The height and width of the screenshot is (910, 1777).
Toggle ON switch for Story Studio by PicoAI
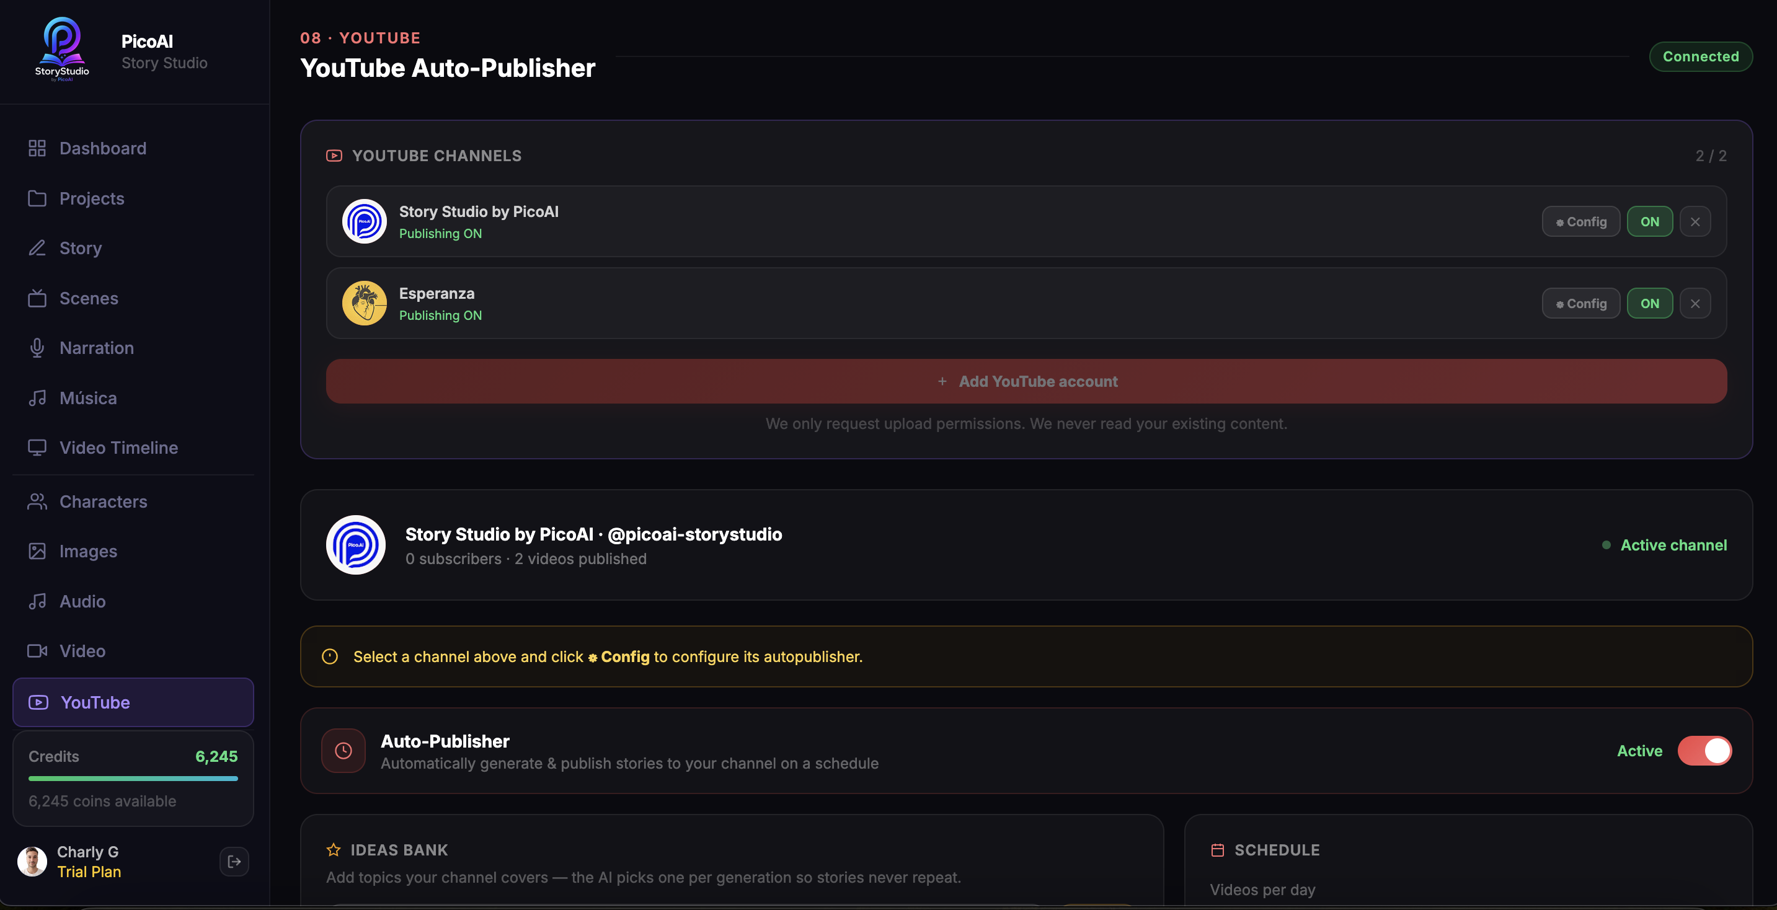[x=1649, y=221]
